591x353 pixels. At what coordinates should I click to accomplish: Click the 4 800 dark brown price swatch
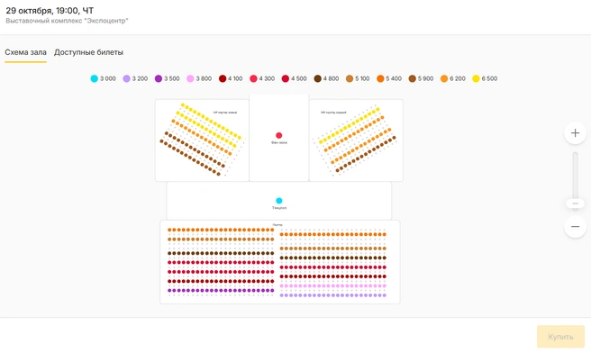point(318,78)
